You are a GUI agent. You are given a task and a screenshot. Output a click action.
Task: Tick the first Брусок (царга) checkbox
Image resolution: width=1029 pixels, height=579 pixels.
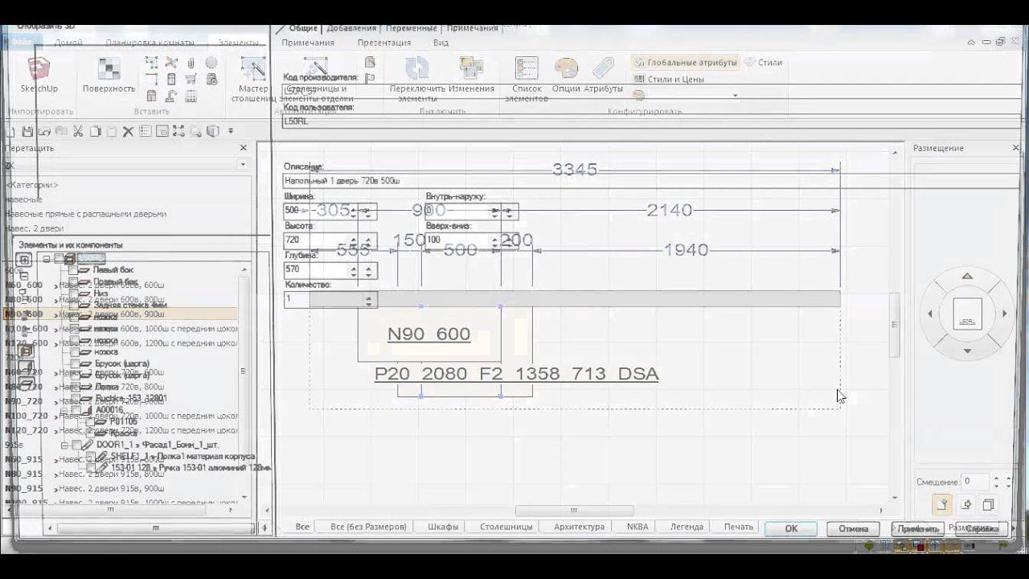click(x=73, y=363)
